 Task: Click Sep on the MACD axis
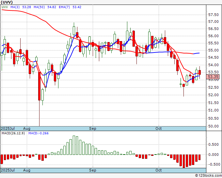[x=93, y=170]
